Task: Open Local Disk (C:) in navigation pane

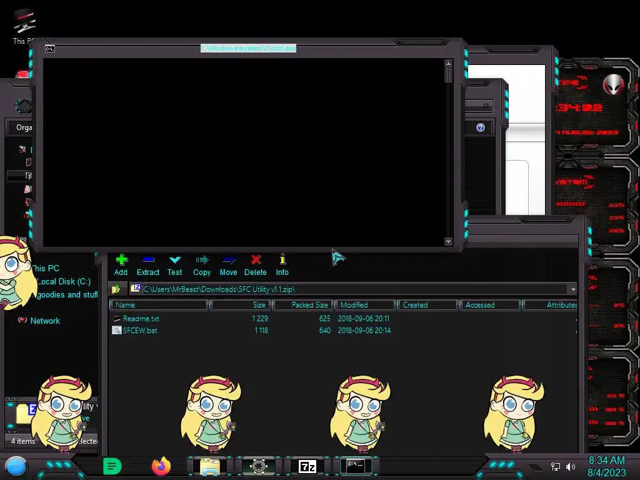Action: click(x=64, y=281)
